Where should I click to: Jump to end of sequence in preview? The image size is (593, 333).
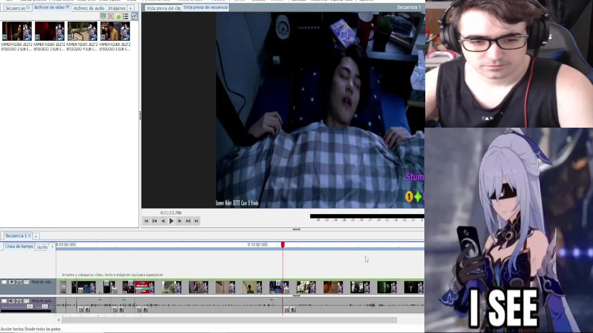click(x=196, y=221)
